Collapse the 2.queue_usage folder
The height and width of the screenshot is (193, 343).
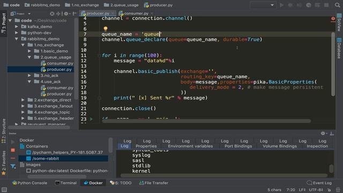(29, 57)
